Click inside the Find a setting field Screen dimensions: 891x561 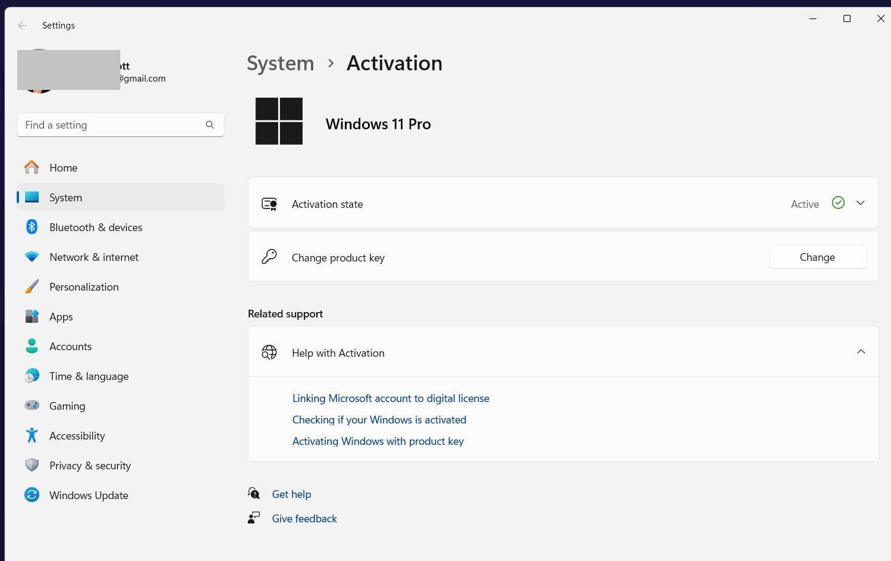(110, 125)
